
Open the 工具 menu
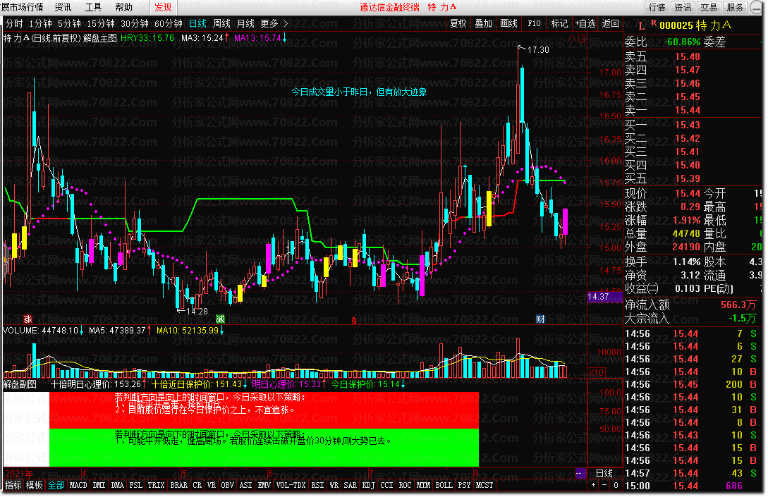click(x=94, y=7)
